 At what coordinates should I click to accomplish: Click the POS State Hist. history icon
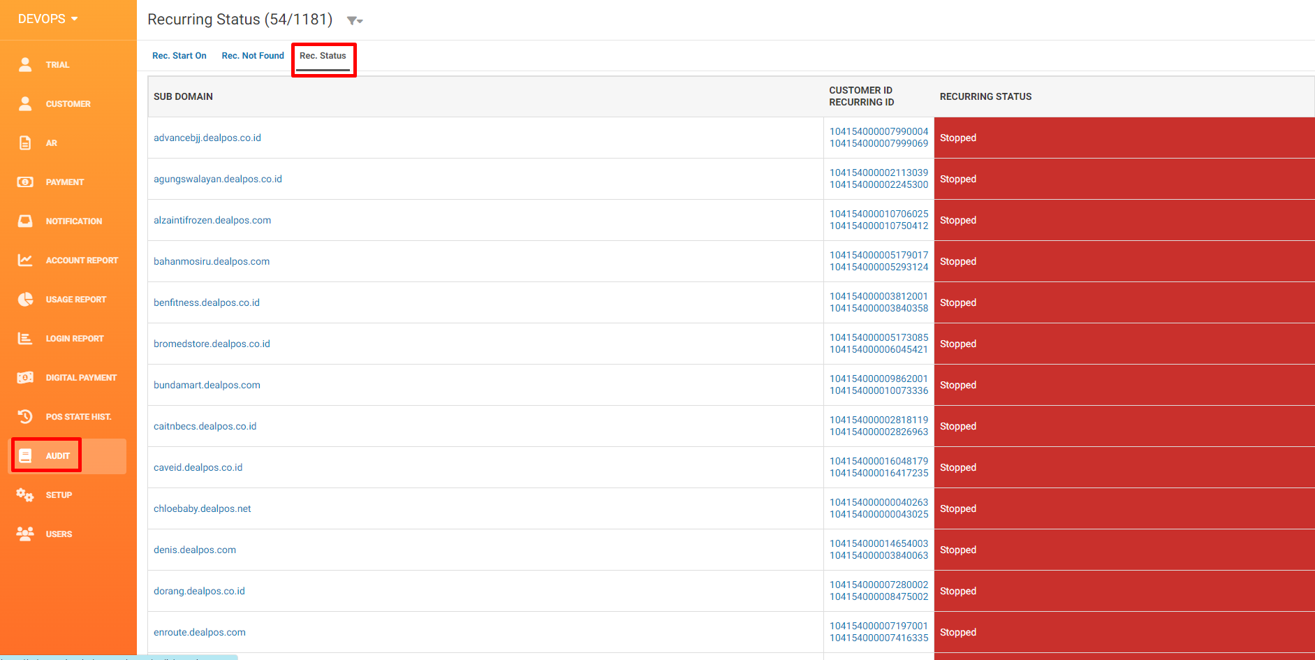(x=25, y=416)
